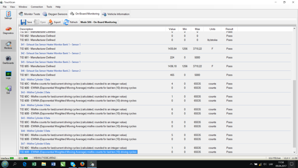Open Word from the taskbar

coord(54,164)
